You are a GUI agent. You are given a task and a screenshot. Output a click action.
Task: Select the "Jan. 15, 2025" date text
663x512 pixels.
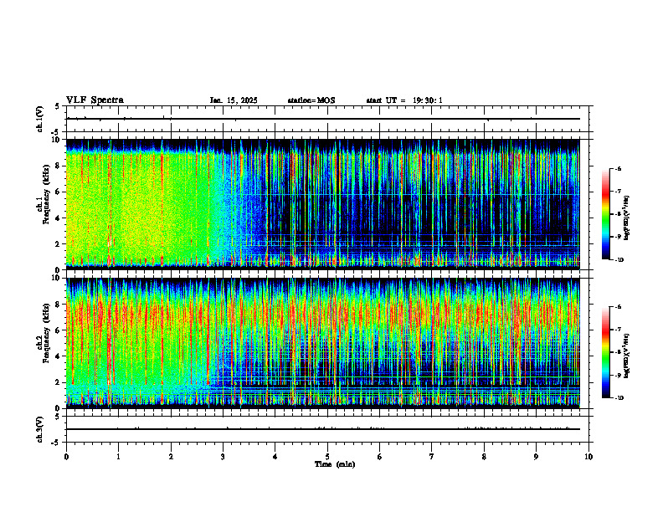pyautogui.click(x=234, y=100)
